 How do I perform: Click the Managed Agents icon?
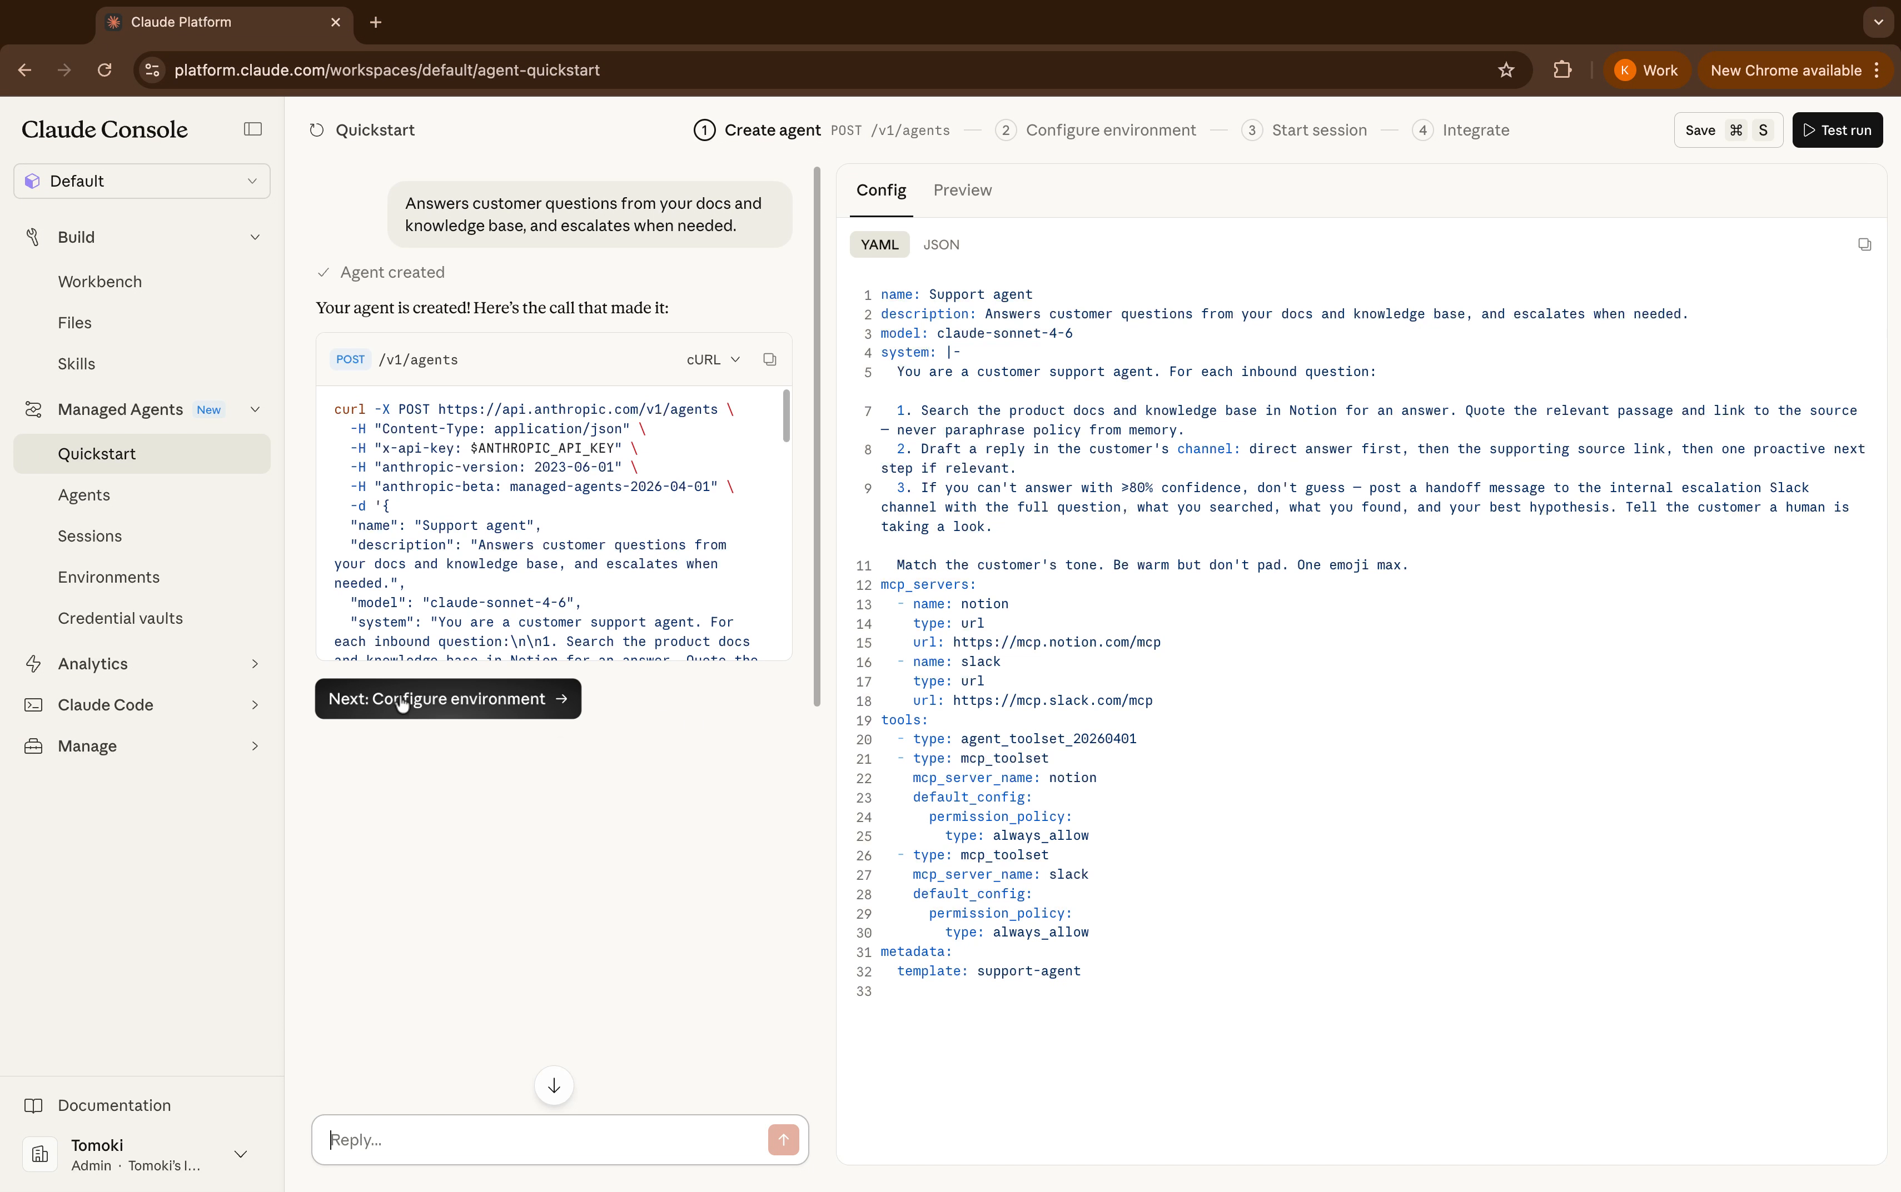point(33,409)
